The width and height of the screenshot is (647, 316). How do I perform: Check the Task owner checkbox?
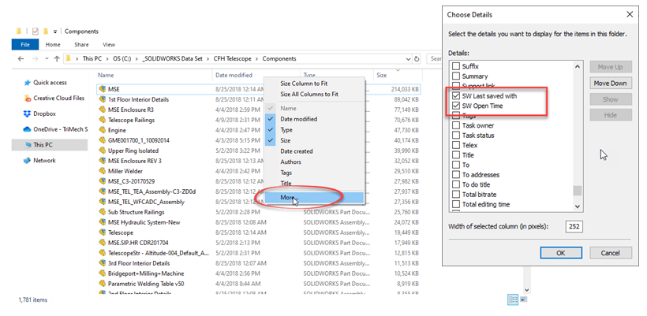[456, 125]
